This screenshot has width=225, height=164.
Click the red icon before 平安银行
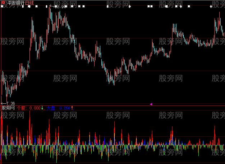(3, 3)
